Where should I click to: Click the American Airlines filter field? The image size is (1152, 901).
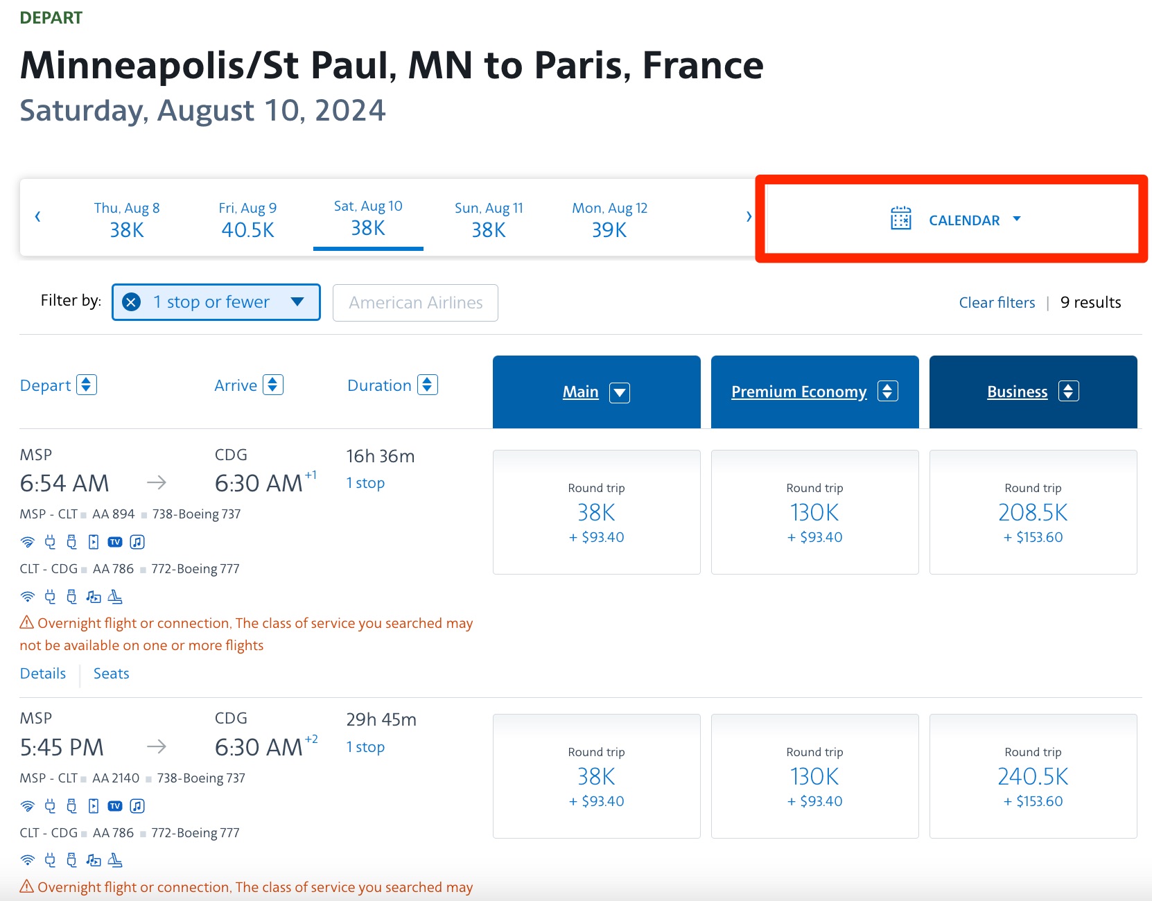pyautogui.click(x=415, y=303)
